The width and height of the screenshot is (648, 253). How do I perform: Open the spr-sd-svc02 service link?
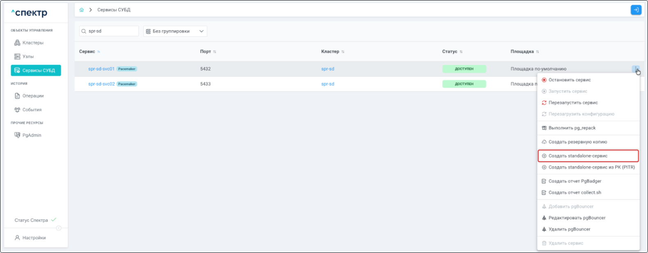click(x=101, y=84)
